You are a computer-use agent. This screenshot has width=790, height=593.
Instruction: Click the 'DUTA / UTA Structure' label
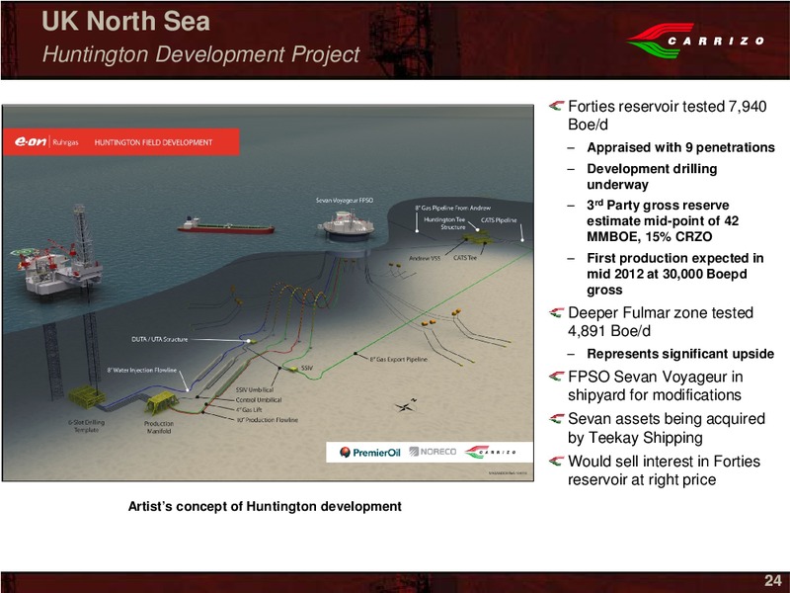pyautogui.click(x=160, y=339)
